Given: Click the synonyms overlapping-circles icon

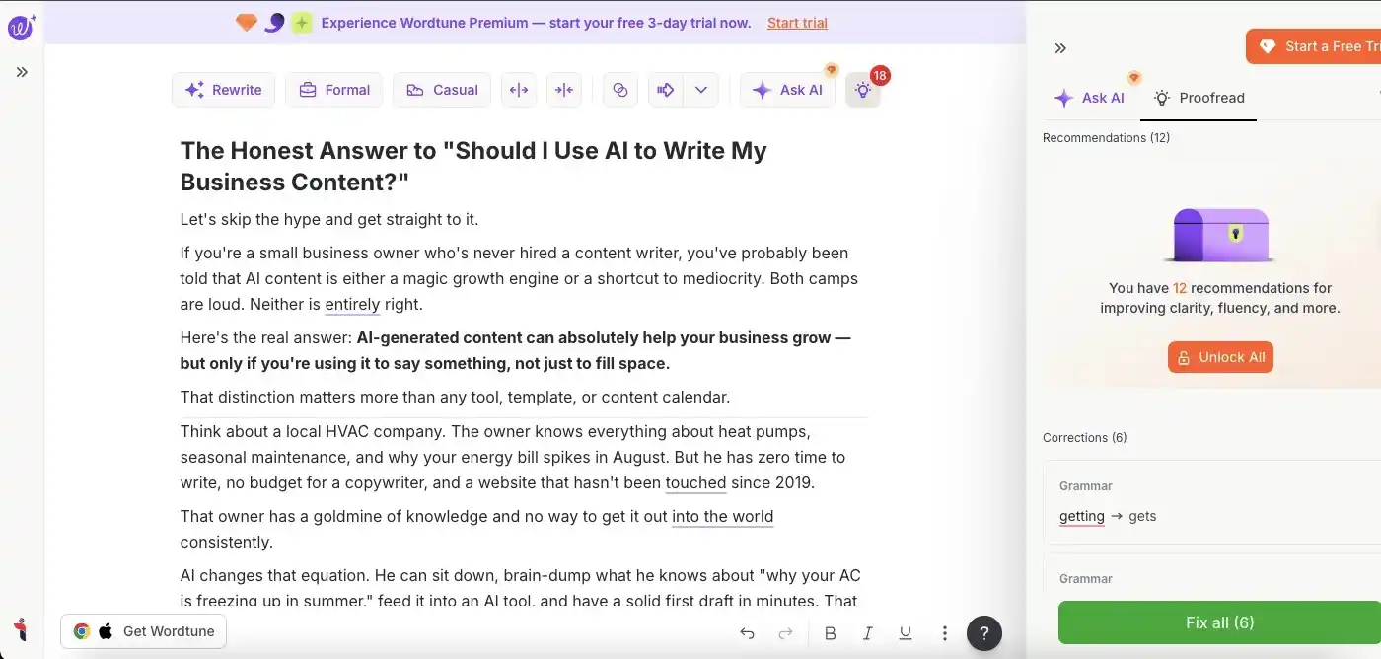Looking at the screenshot, I should coord(620,90).
